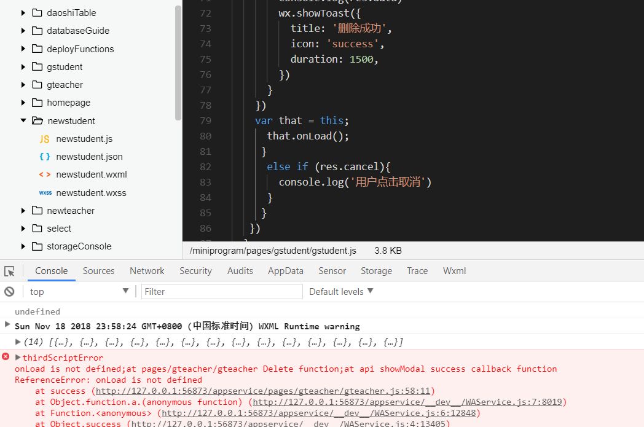Switch to the Console tab

52,271
